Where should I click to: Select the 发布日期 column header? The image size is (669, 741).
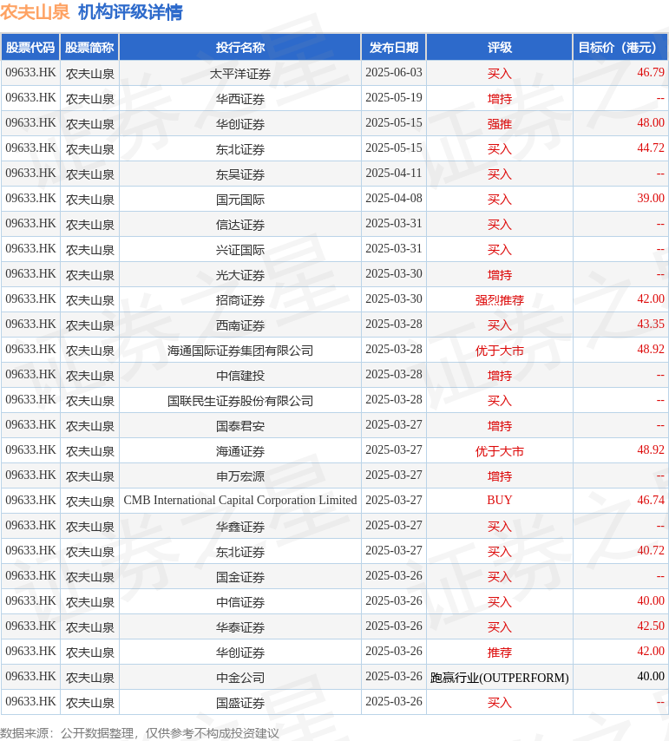394,47
